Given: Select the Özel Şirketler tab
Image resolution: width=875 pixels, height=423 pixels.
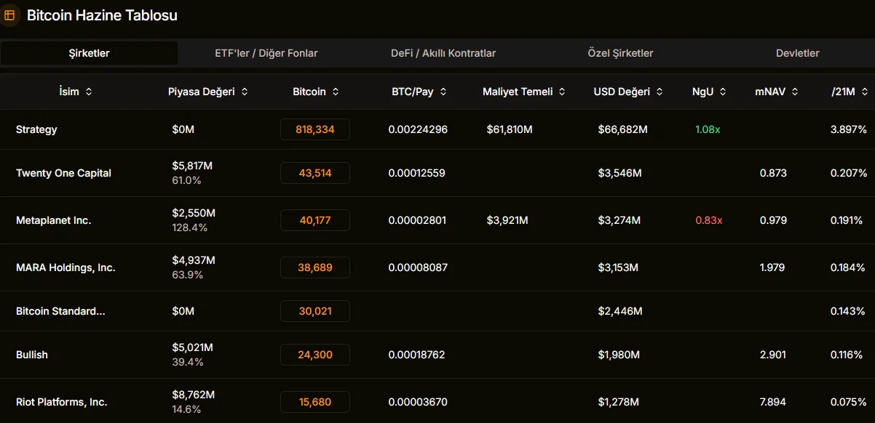Looking at the screenshot, I should pyautogui.click(x=620, y=53).
